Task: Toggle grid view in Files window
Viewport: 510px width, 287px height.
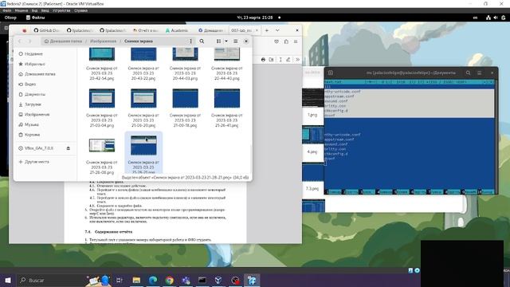Action: [x=218, y=41]
